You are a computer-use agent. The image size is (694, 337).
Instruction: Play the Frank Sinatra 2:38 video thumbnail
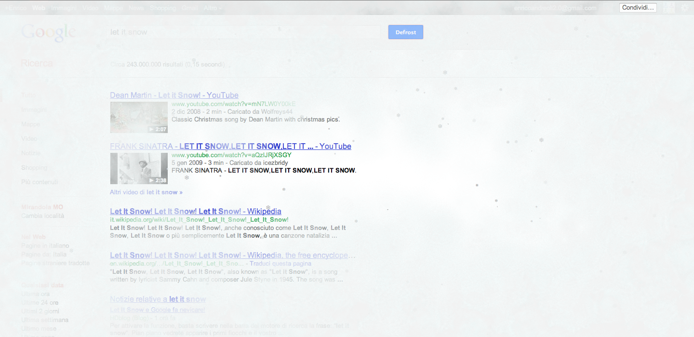pyautogui.click(x=139, y=168)
